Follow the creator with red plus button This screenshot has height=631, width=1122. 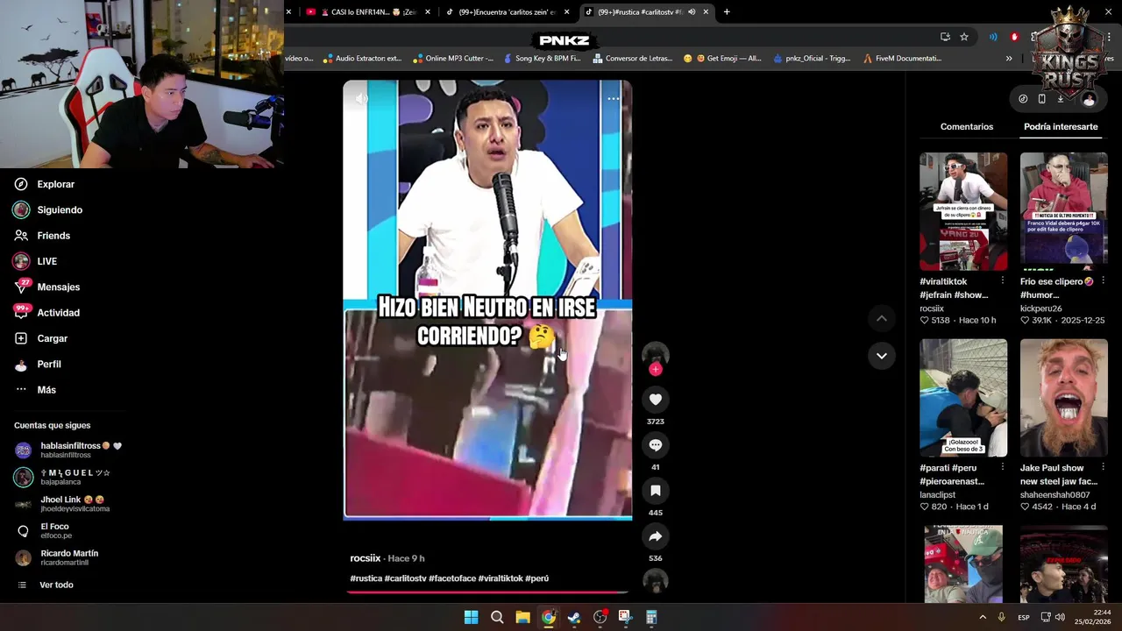(656, 369)
